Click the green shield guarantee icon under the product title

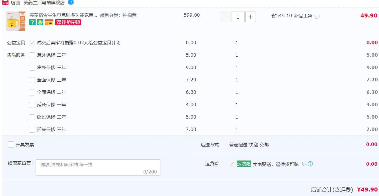pyautogui.click(x=40, y=23)
